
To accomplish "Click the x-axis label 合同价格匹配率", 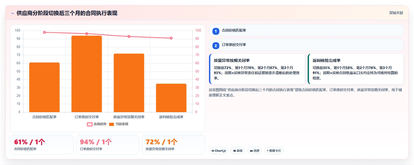I will coord(44,117).
